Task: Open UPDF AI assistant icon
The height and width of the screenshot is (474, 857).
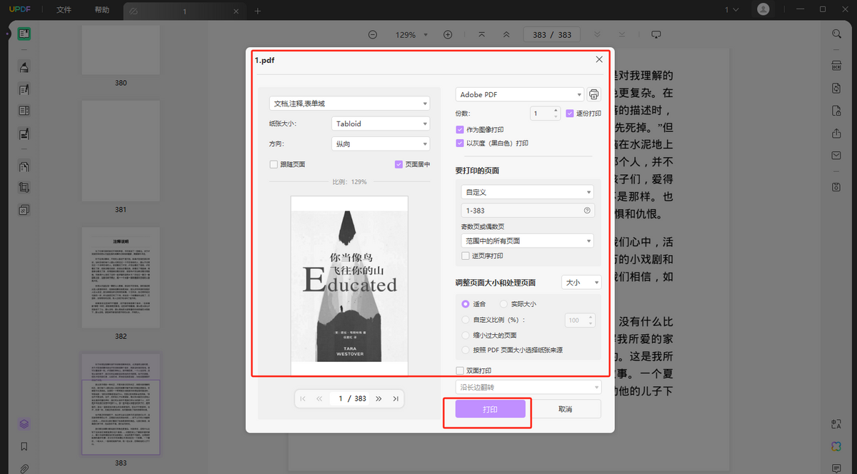Action: [836, 446]
